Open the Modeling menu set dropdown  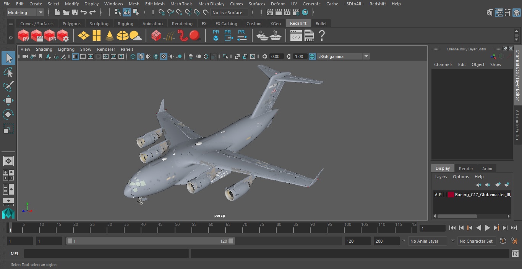pyautogui.click(x=25, y=13)
